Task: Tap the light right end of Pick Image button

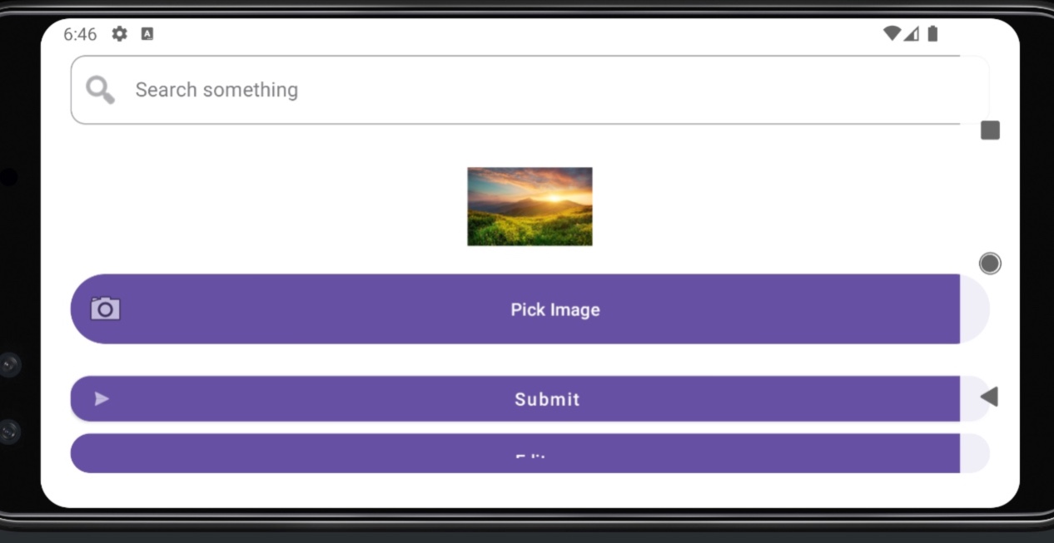Action: pyautogui.click(x=974, y=309)
